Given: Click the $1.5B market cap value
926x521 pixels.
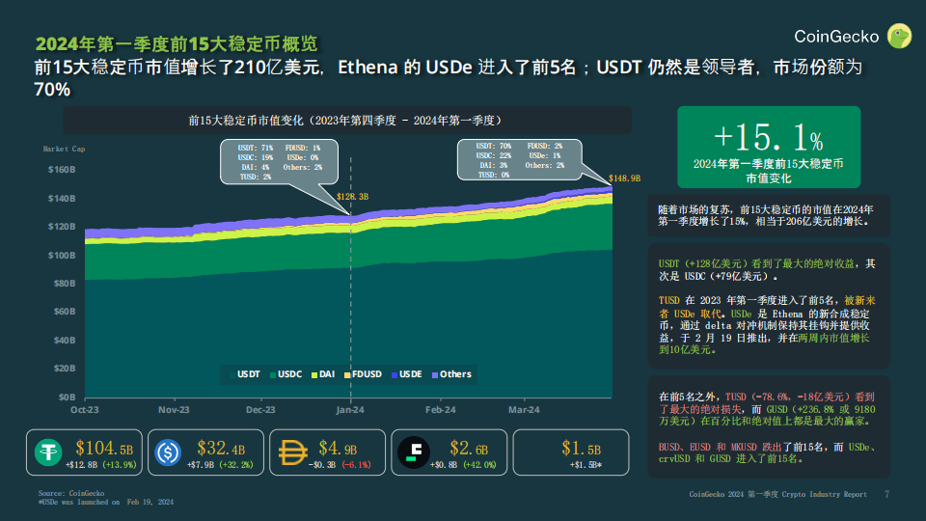Looking at the screenshot, I should pos(581,449).
